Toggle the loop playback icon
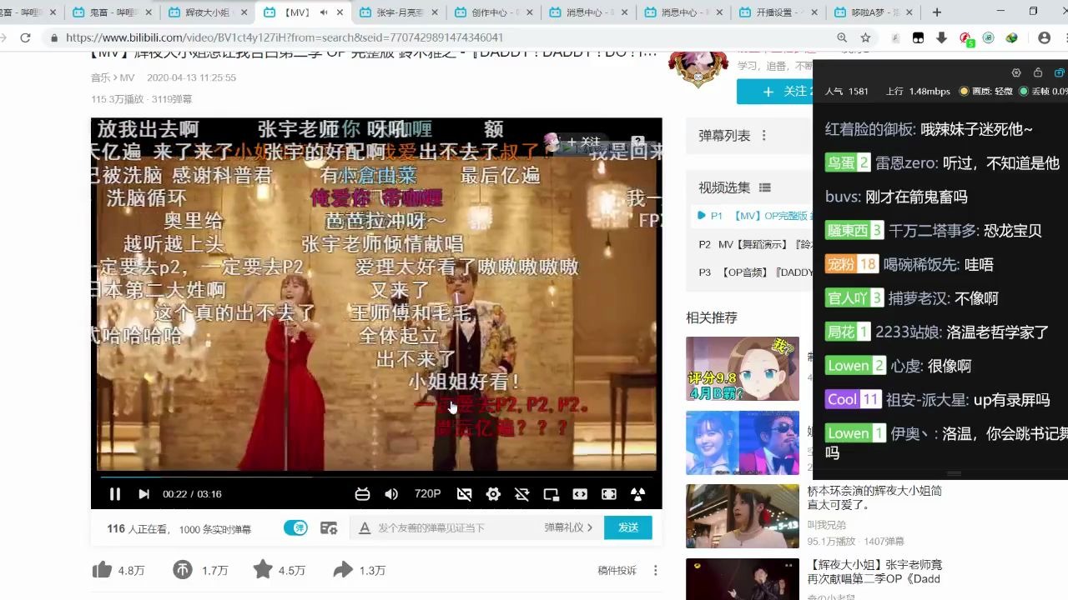Screen dimensions: 1068x600 [x=522, y=494]
